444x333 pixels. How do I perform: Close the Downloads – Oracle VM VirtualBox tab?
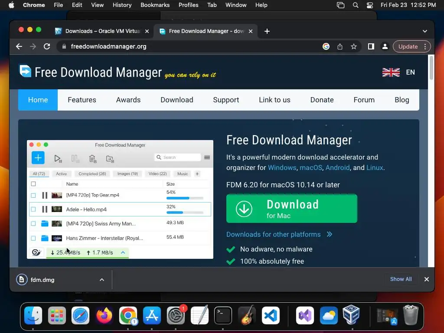point(147,31)
